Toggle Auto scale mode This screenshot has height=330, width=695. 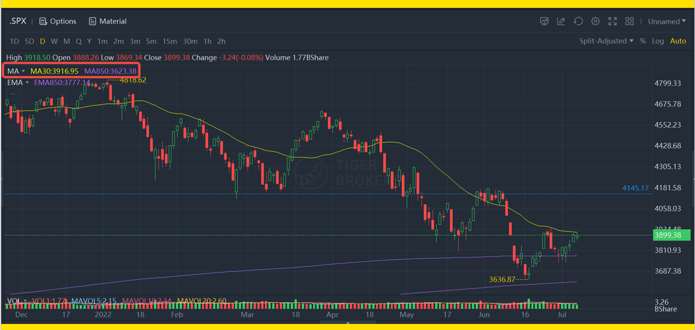677,41
